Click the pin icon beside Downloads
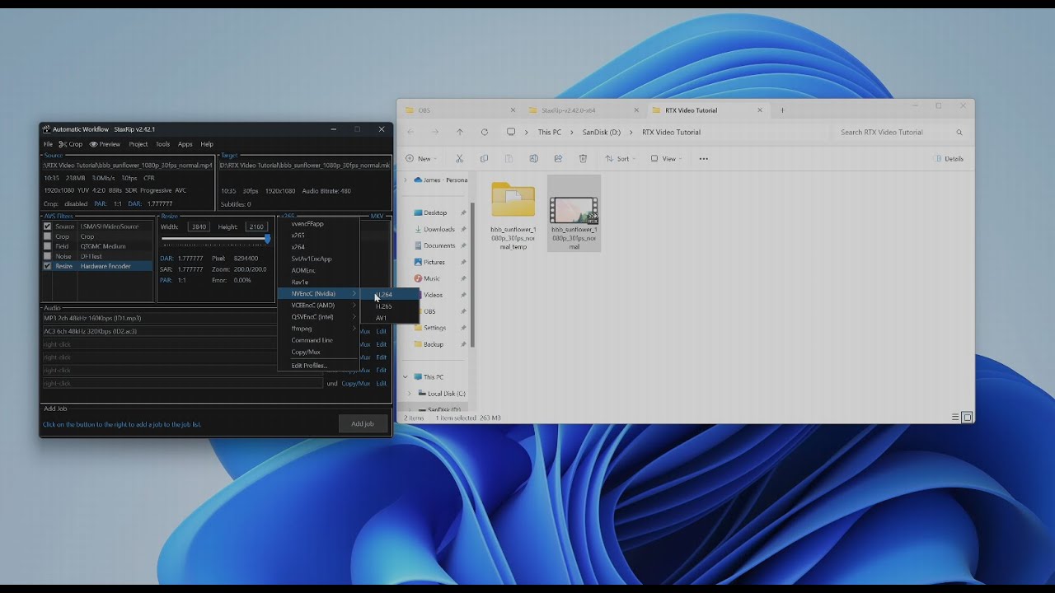Screen dimensions: 1055x593 click(x=463, y=229)
